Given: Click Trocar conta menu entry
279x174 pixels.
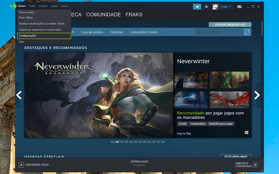Looking at the screenshot, I should pos(27,12).
